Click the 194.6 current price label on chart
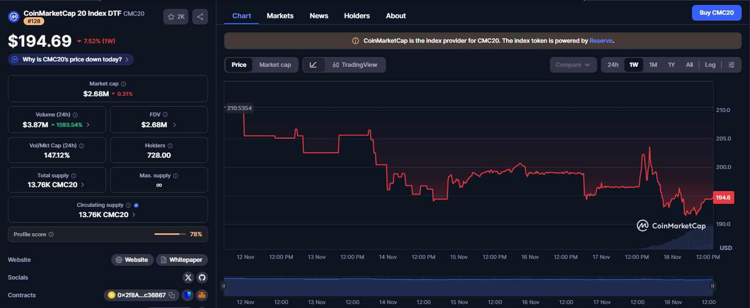 723,197
